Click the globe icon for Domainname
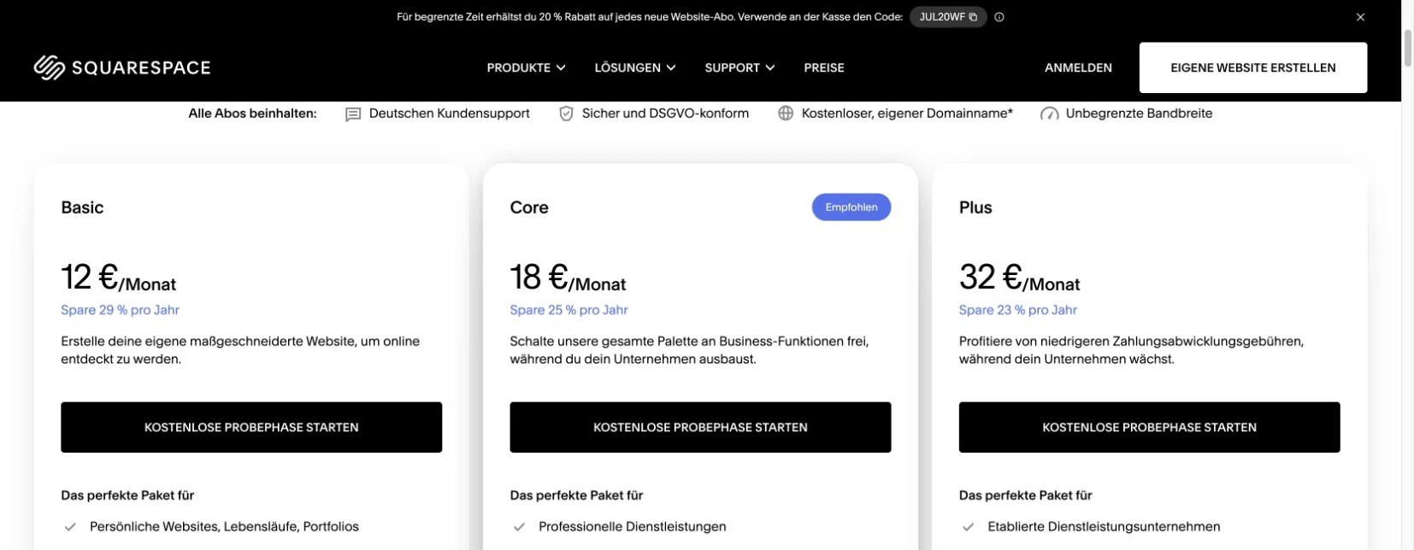Screen dimensions: 1414x550 (786, 114)
